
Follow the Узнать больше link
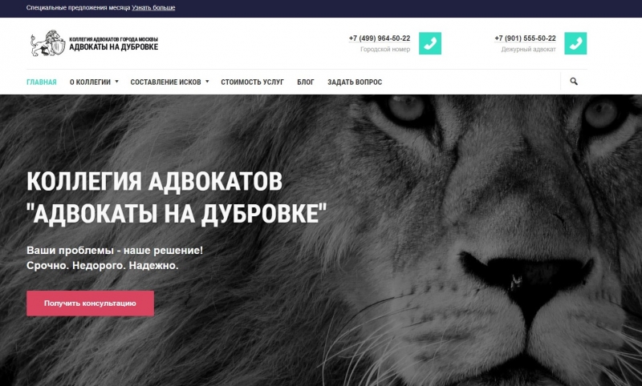click(x=153, y=8)
